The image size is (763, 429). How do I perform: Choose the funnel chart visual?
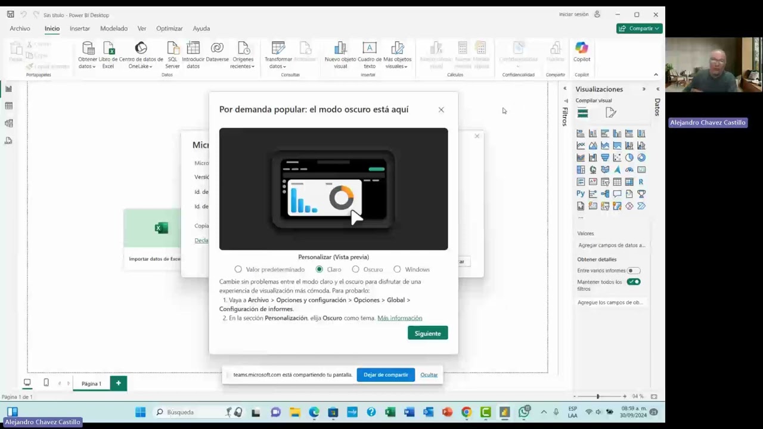pos(605,158)
